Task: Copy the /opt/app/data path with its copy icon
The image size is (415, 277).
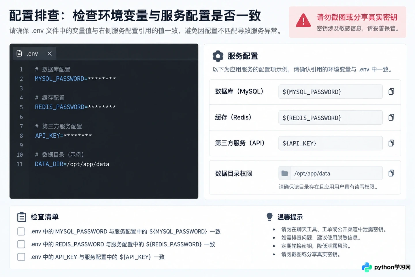Action: pyautogui.click(x=391, y=173)
